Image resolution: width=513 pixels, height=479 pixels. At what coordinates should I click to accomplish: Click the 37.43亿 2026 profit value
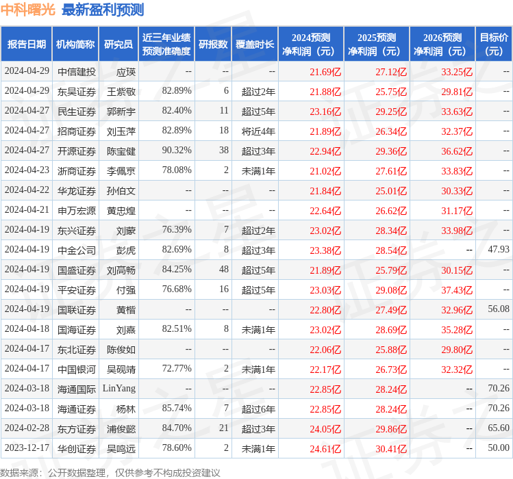[457, 290]
